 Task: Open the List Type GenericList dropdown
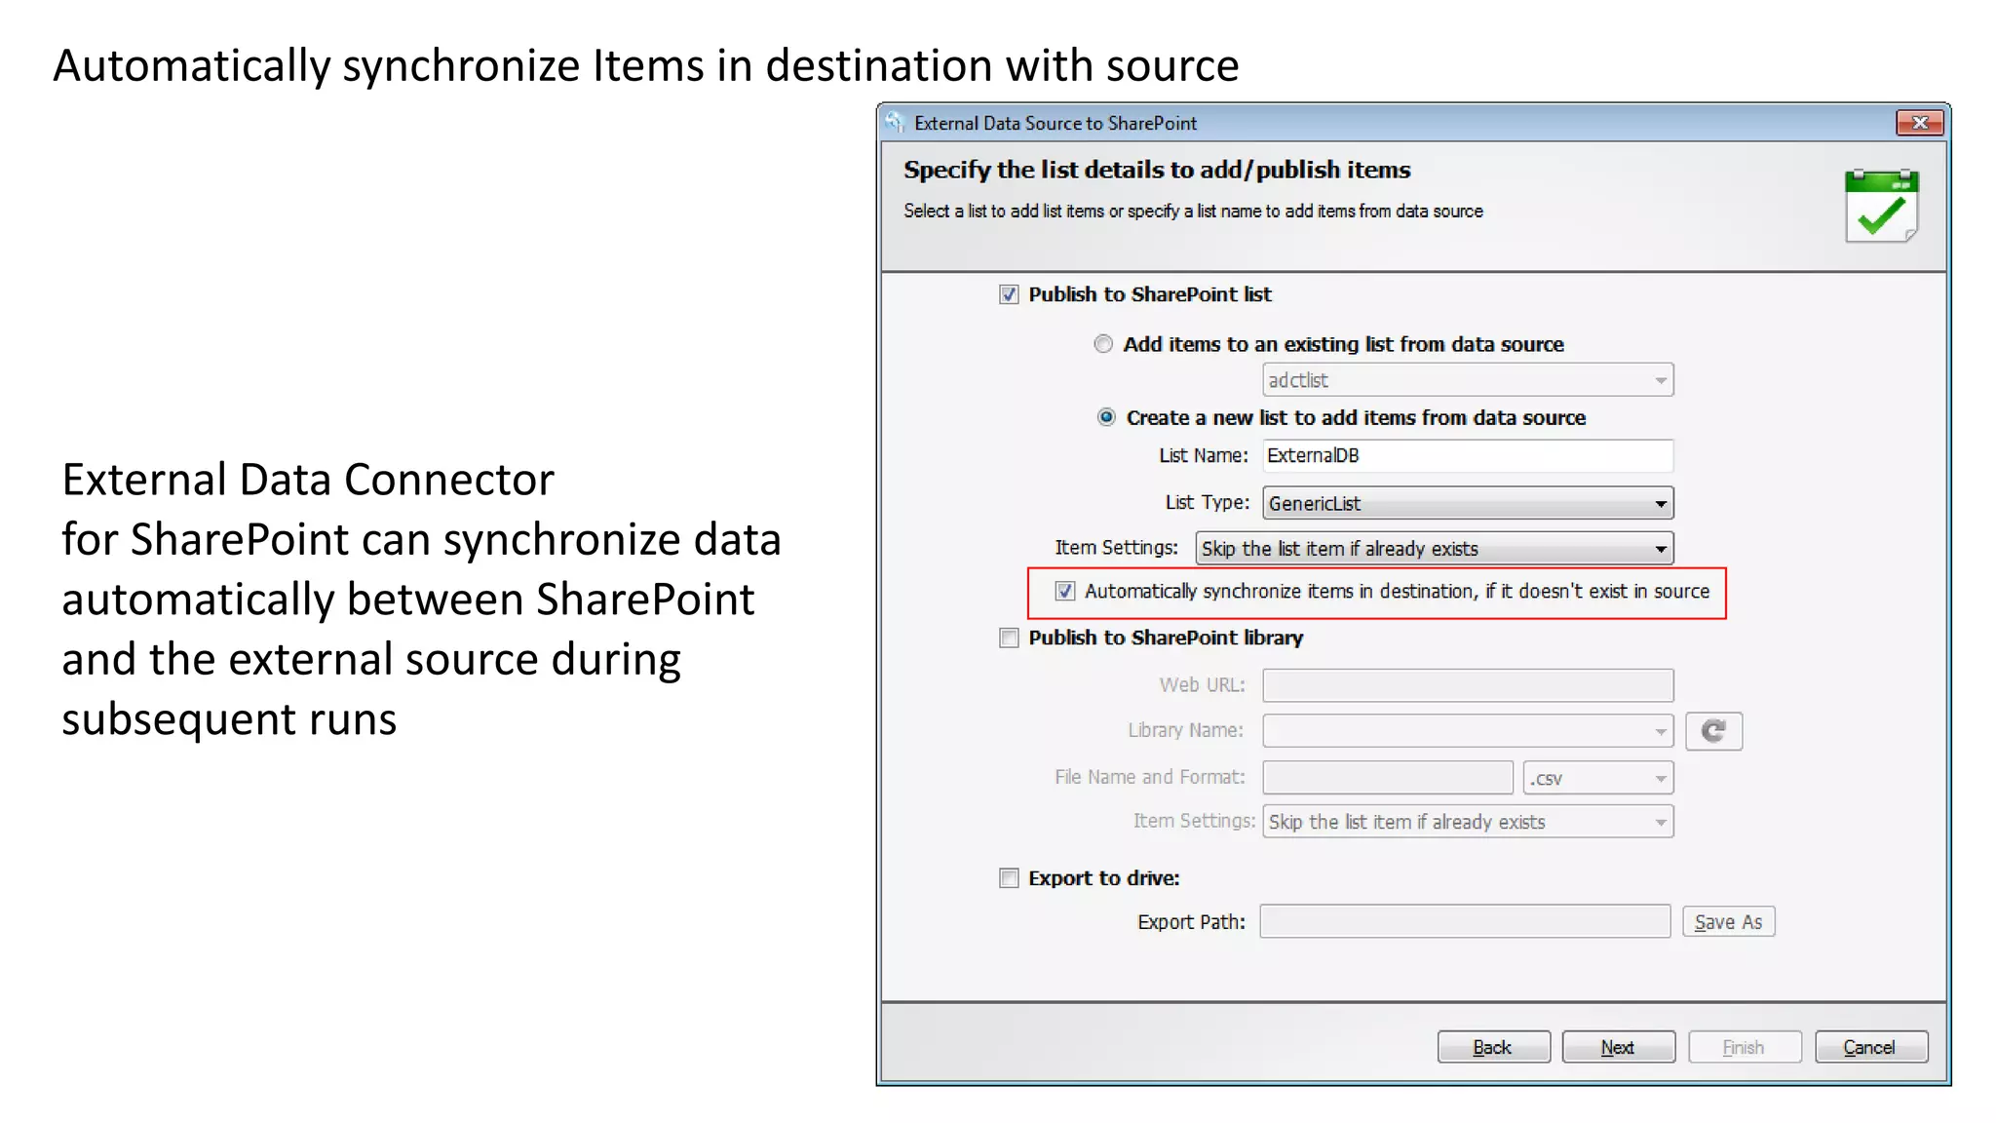click(x=1468, y=503)
